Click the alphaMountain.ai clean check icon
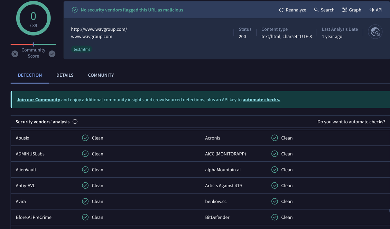The height and width of the screenshot is (229, 390). pos(275,170)
